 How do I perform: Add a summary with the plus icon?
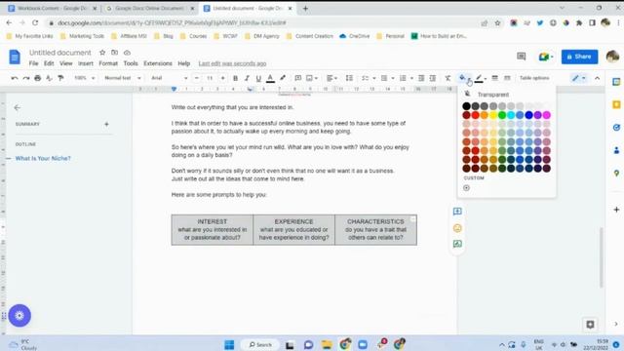pyautogui.click(x=106, y=124)
